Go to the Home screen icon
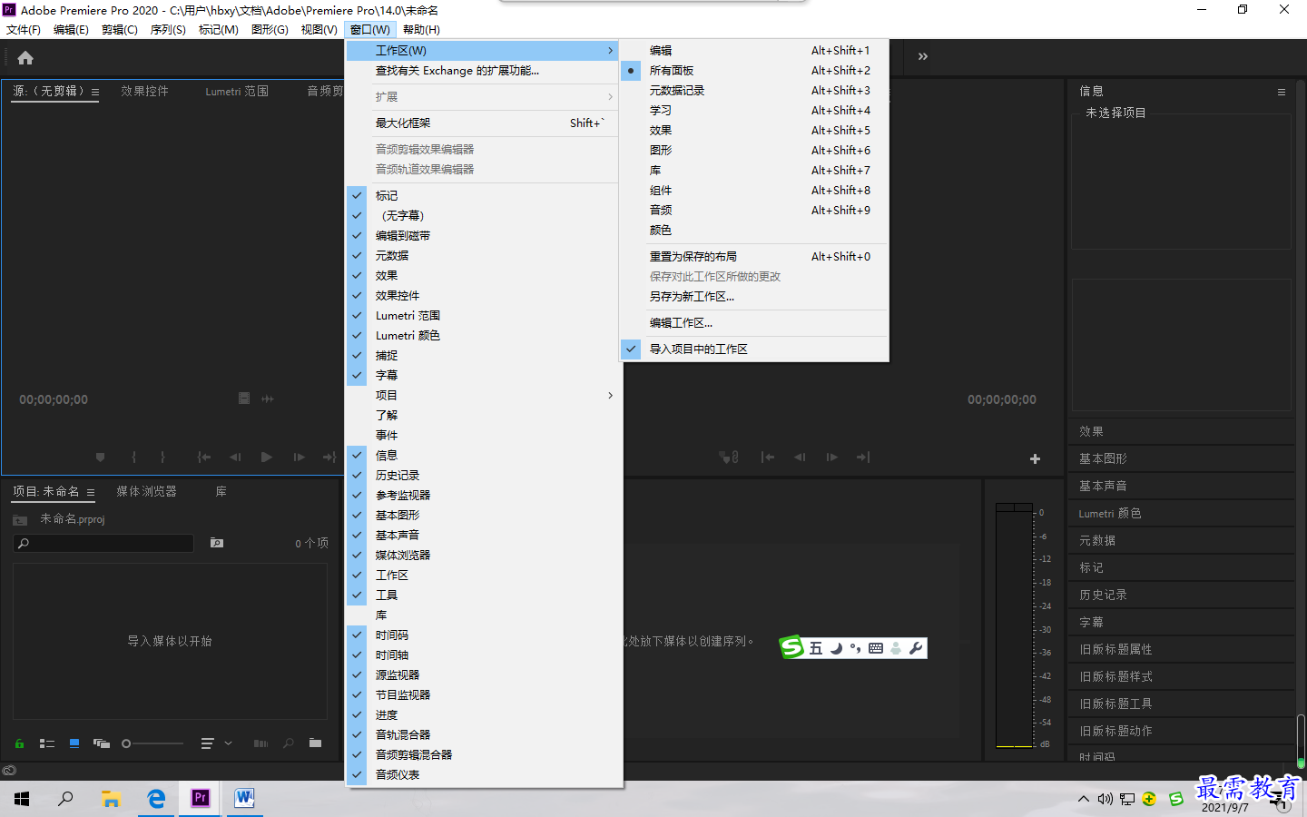The width and height of the screenshot is (1307, 817). point(25,58)
